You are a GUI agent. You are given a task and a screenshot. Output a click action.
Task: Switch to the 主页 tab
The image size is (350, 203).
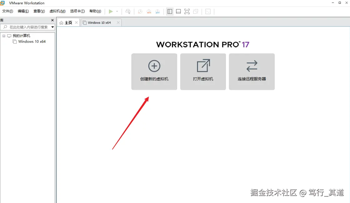click(x=68, y=22)
